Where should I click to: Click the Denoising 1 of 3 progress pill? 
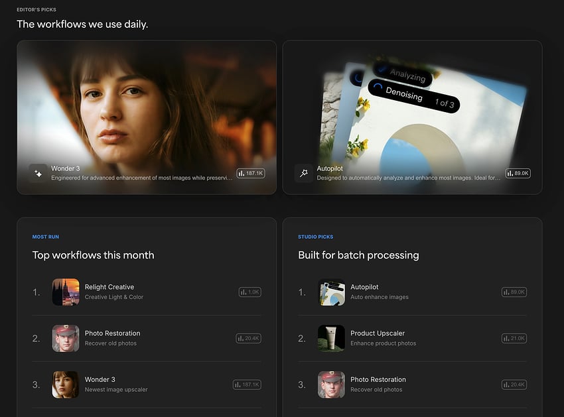pyautogui.click(x=414, y=96)
